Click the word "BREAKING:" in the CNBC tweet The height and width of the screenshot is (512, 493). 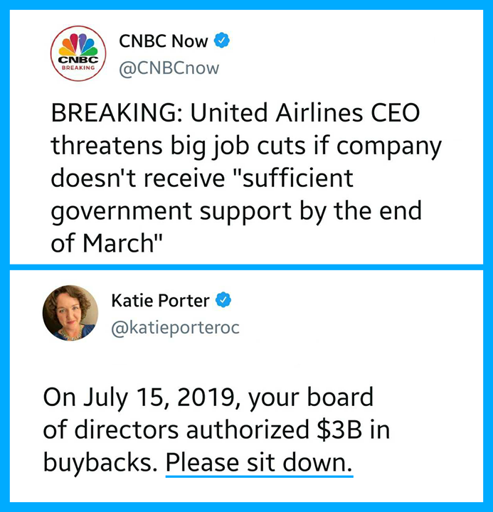click(x=108, y=114)
